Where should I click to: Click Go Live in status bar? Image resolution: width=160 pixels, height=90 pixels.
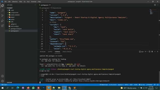pos(142,85)
